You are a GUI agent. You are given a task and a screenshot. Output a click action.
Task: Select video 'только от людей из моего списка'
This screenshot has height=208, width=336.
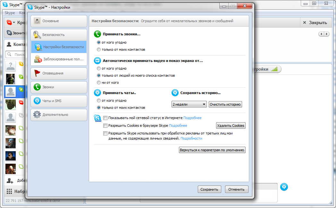(98, 75)
